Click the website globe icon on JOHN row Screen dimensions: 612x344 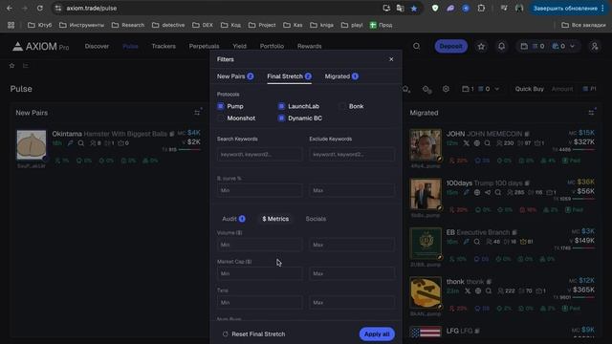477,143
